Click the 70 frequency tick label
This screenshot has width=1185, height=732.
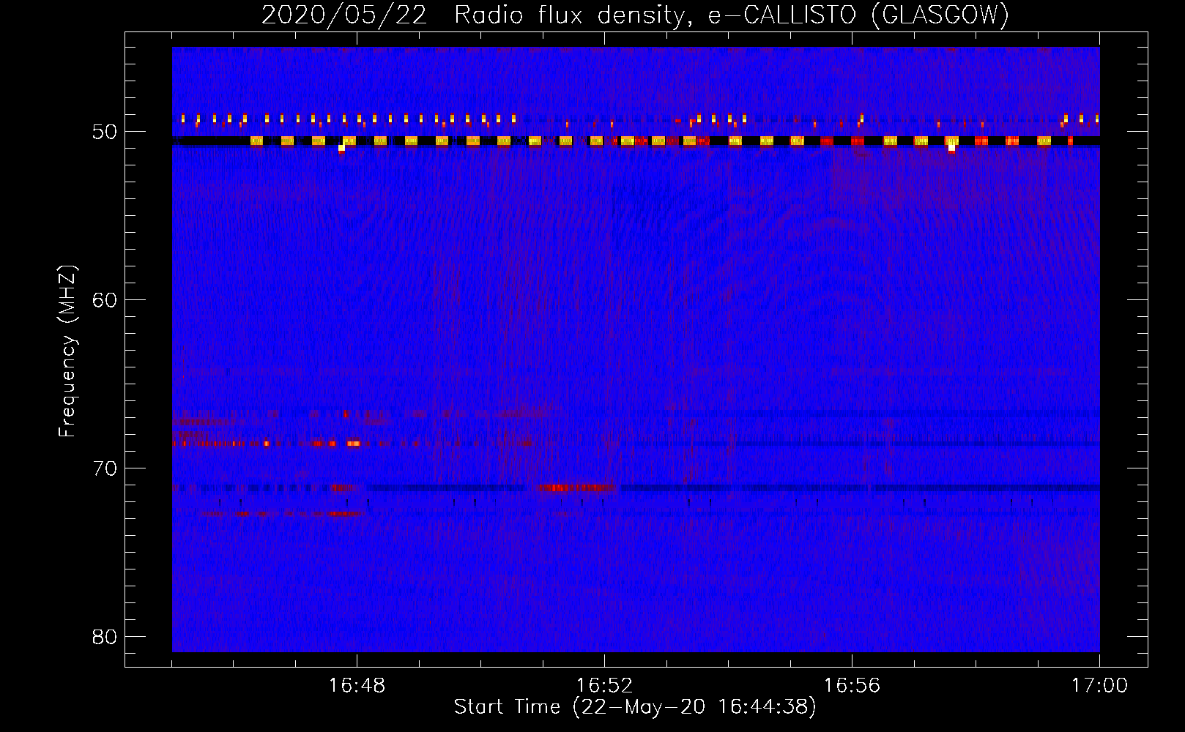click(x=105, y=468)
